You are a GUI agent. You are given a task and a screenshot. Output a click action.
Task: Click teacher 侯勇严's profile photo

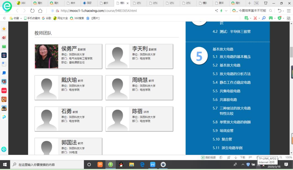coord(46,56)
